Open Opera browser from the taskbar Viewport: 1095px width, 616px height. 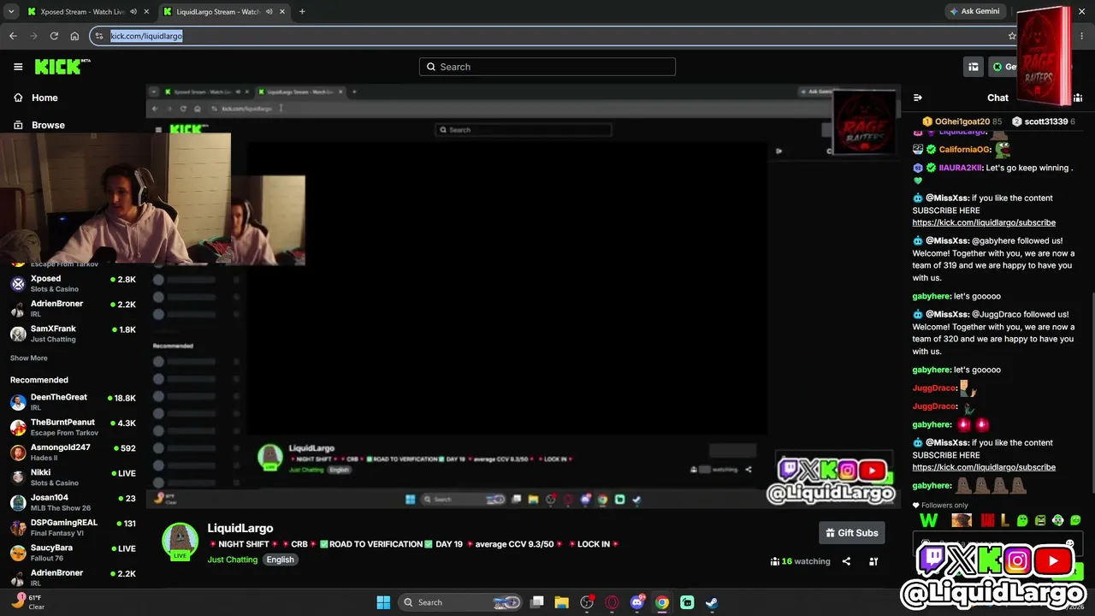pos(612,602)
